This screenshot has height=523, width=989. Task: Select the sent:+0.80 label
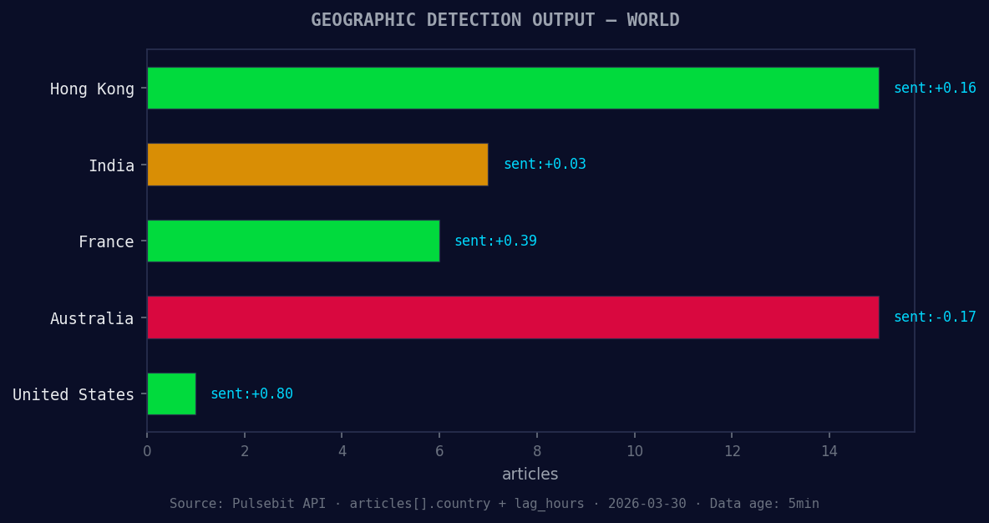(251, 393)
